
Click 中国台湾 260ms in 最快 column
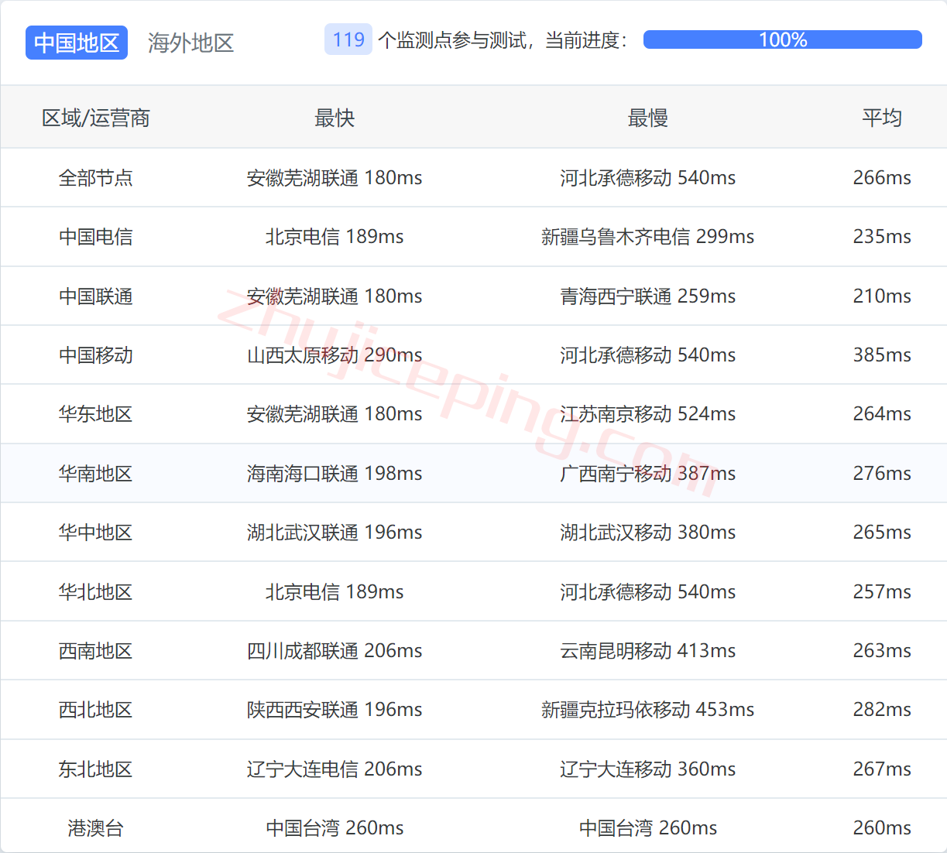click(x=335, y=827)
